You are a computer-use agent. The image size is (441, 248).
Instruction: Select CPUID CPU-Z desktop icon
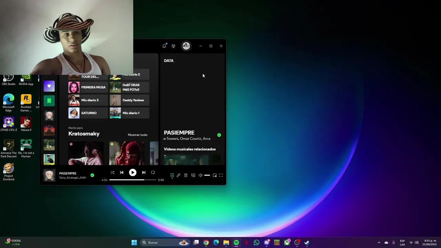coord(9,124)
